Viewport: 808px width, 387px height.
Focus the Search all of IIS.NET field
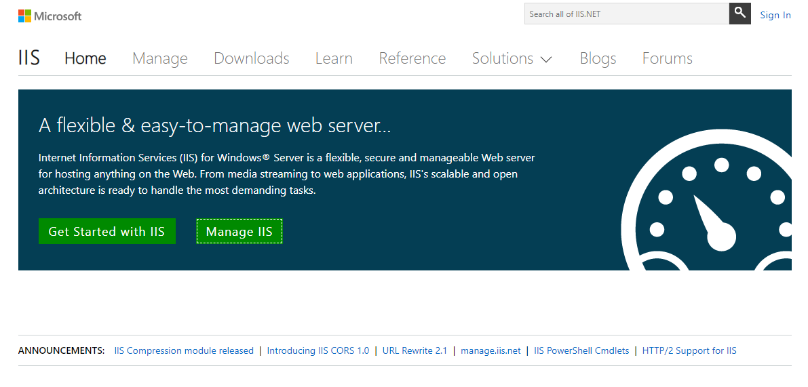[626, 14]
